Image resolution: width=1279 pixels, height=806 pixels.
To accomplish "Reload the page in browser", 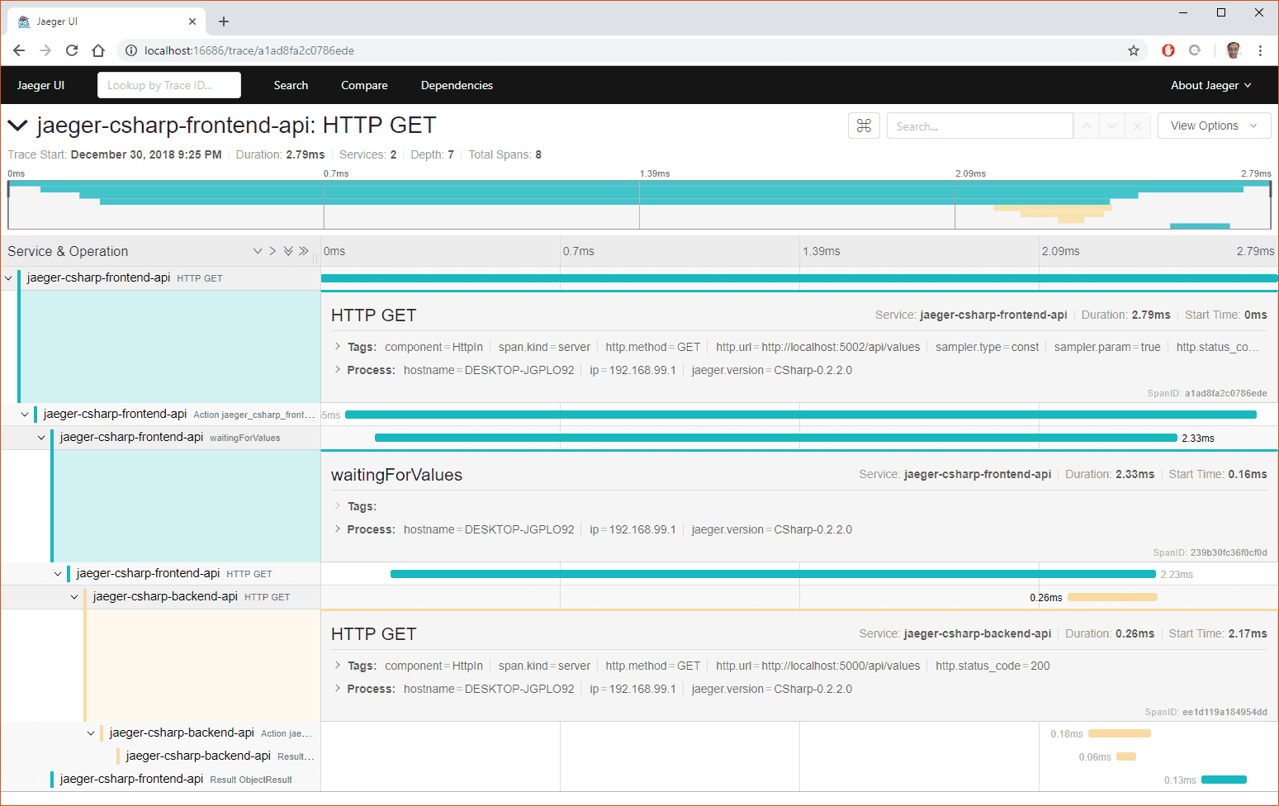I will [x=72, y=50].
